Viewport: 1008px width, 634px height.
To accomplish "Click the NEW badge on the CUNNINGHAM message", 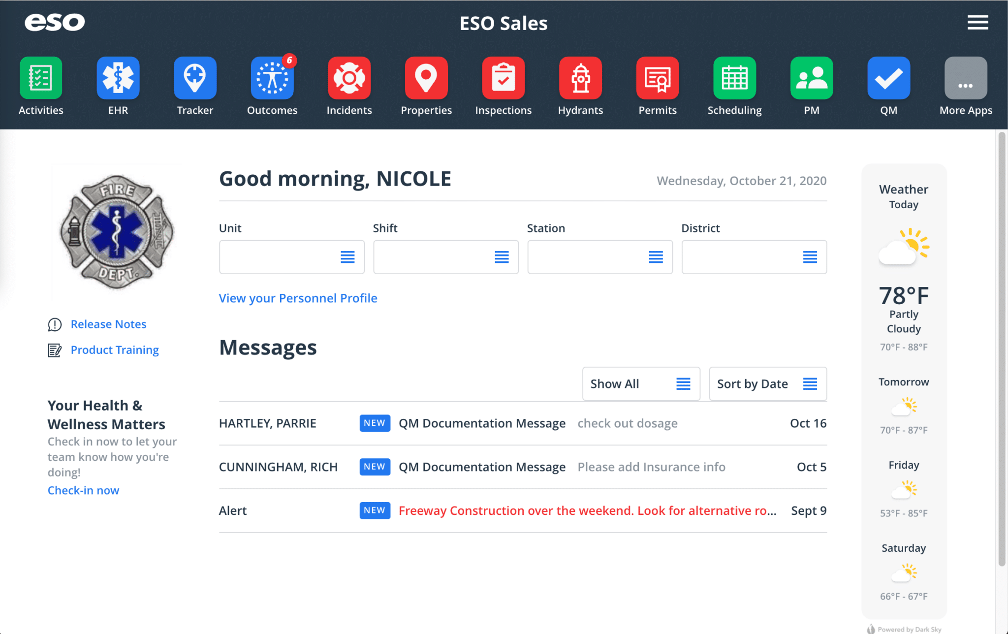I will click(375, 467).
